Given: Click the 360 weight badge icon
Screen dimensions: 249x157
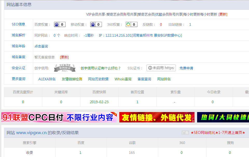Looking at the screenshot, I should 132,24.
